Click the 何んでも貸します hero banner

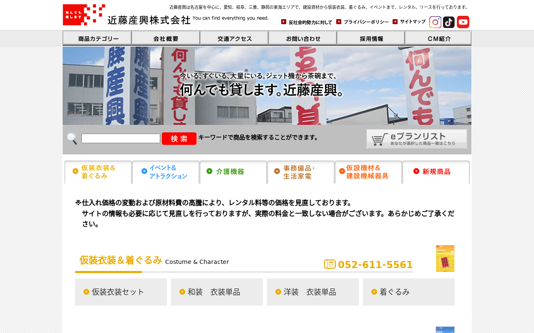tap(267, 86)
